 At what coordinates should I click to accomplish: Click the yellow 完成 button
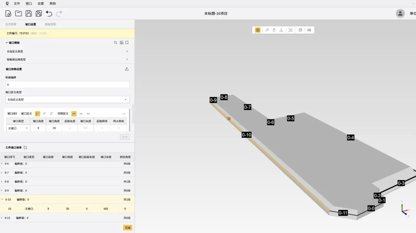(127, 228)
